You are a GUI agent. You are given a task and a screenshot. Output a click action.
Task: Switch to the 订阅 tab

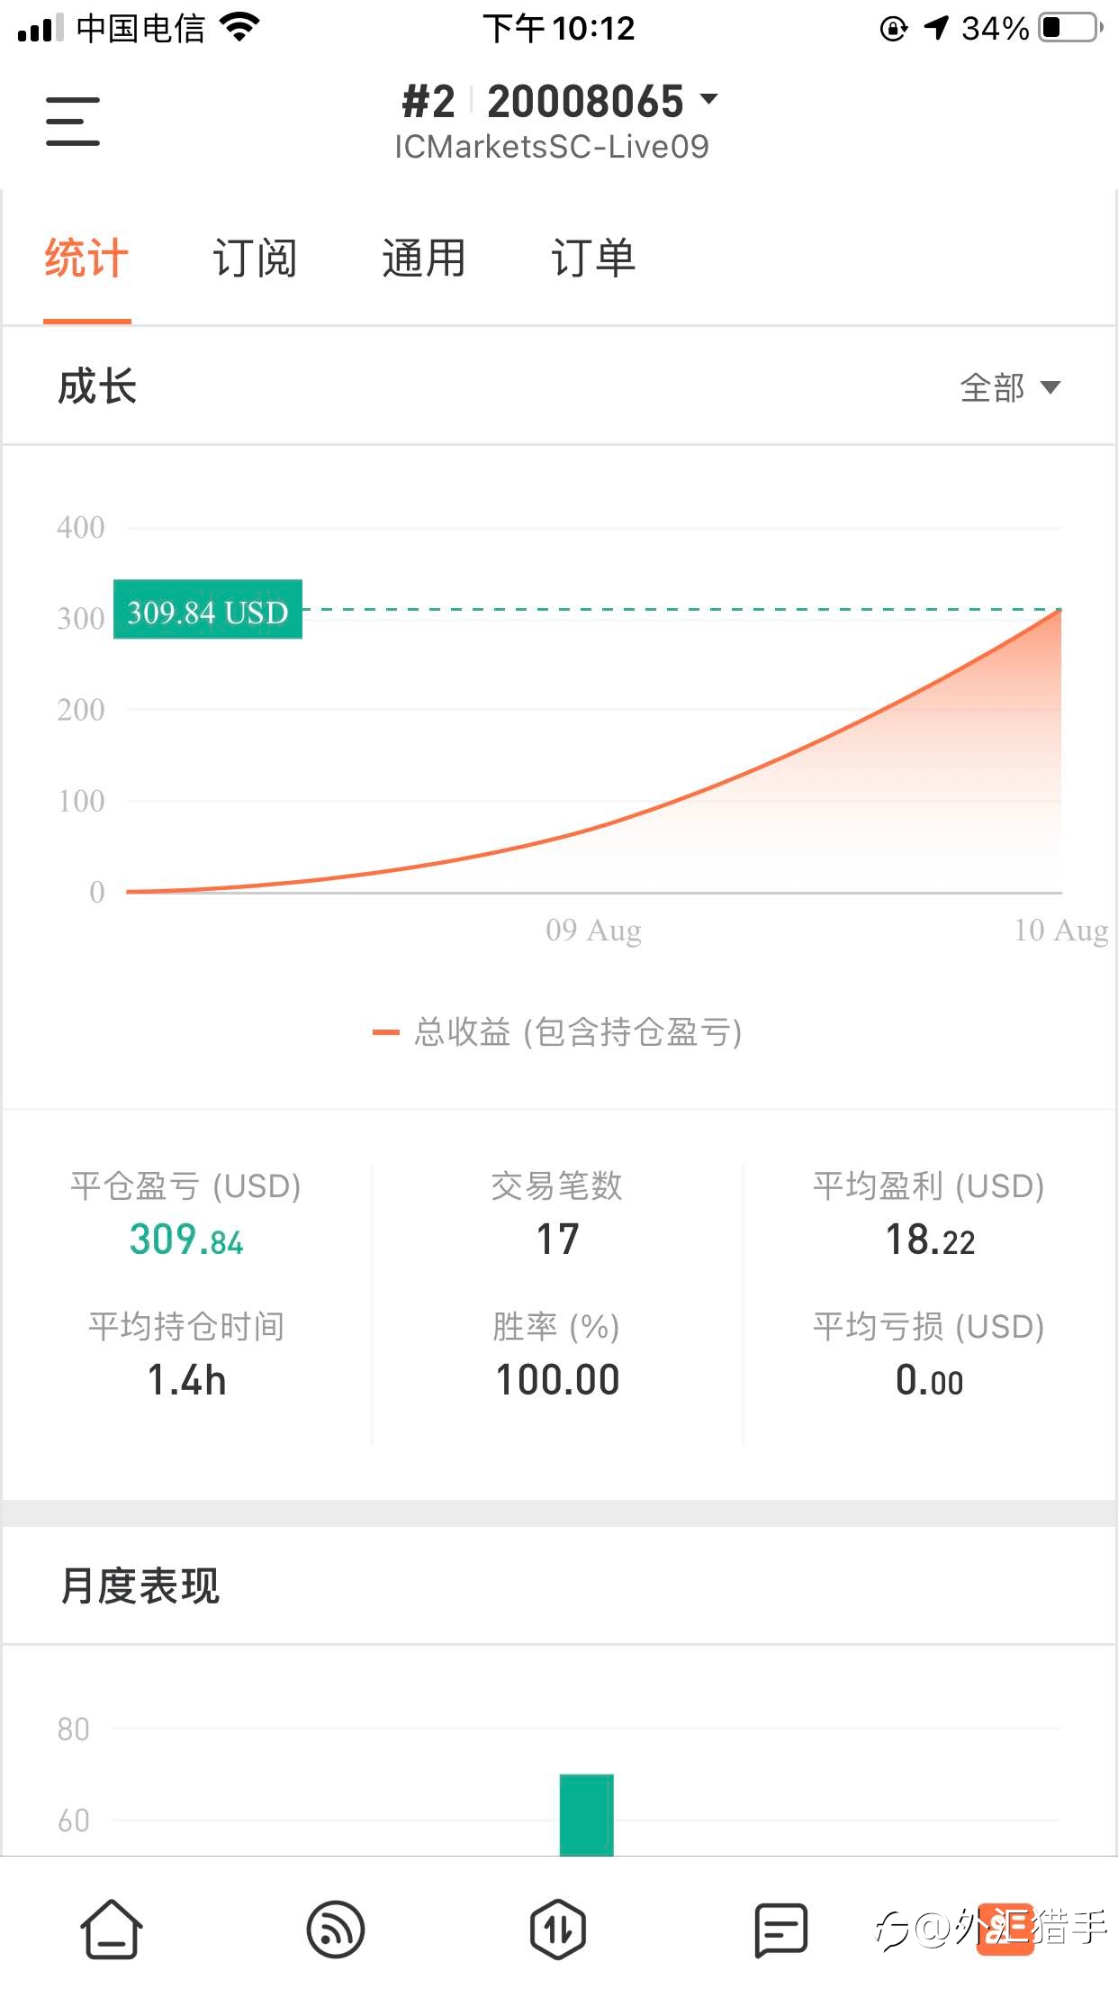[255, 259]
